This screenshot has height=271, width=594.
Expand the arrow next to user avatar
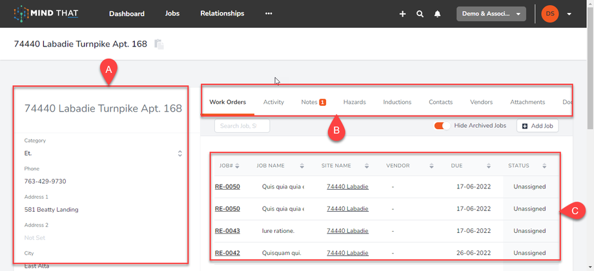[x=569, y=14]
